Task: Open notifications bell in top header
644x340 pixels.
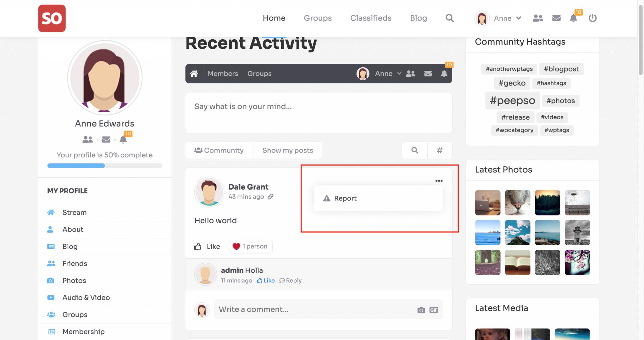Action: tap(573, 18)
